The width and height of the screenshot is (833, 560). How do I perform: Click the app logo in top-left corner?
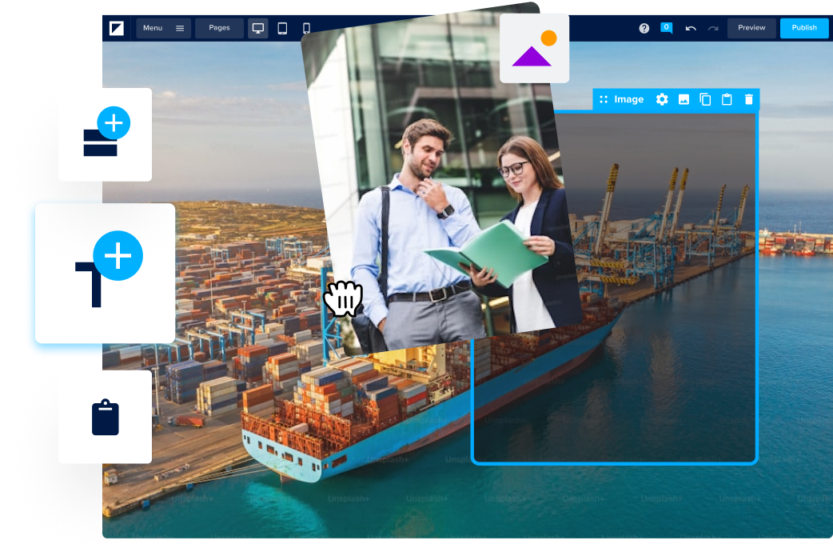pyautogui.click(x=117, y=28)
